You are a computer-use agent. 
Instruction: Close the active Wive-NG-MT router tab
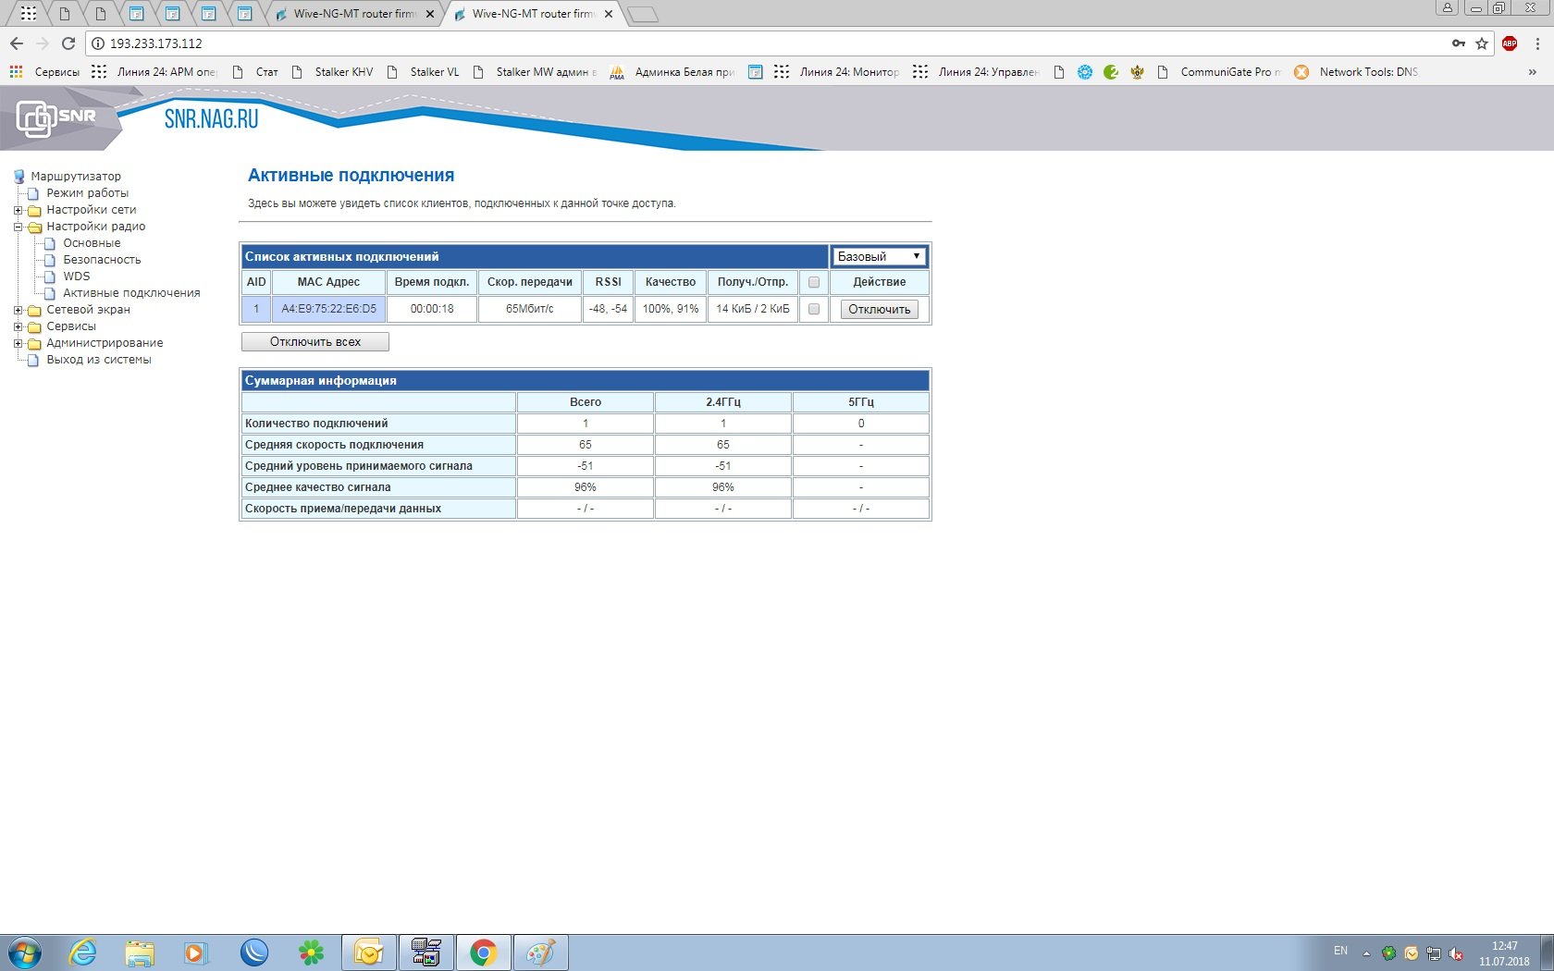click(609, 14)
